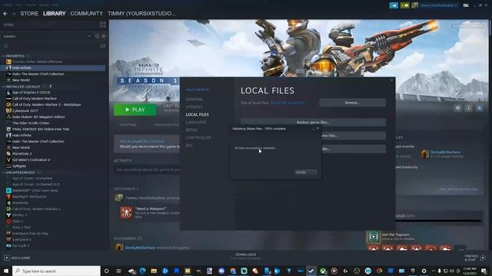The width and height of the screenshot is (492, 276).
Task: Click the size of local files link
Action: (x=287, y=103)
